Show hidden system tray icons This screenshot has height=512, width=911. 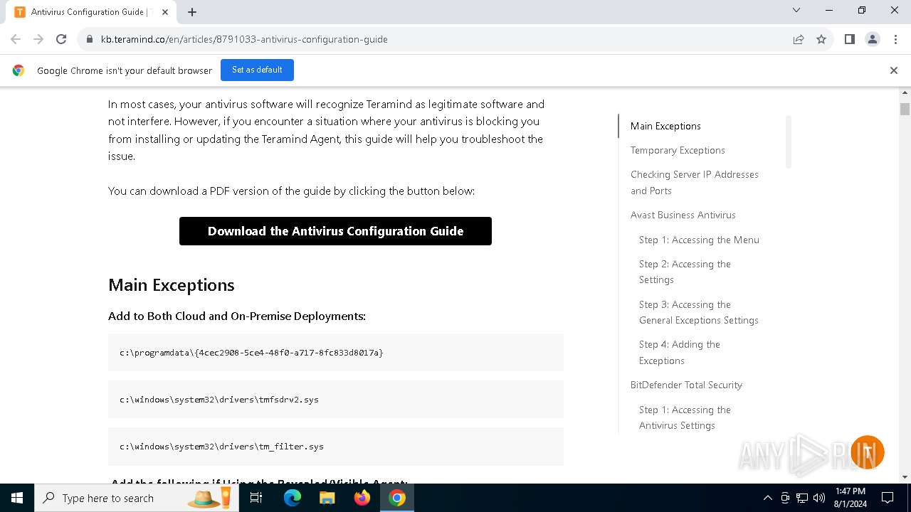(x=767, y=498)
